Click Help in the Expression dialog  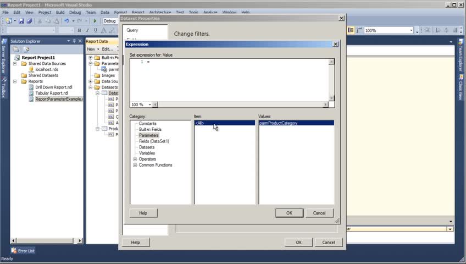(x=143, y=213)
